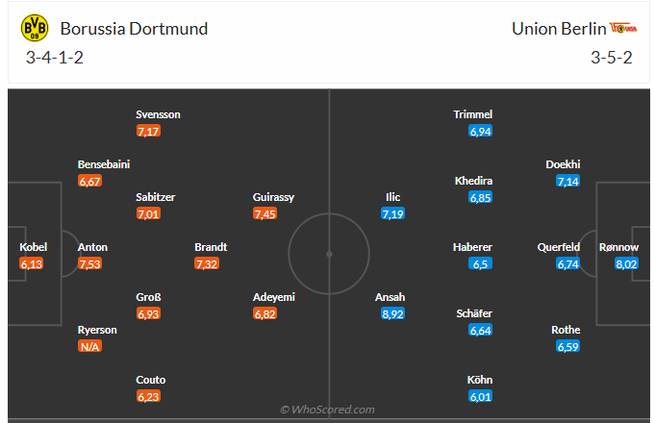Click Ryerson's N/A rating badge
Viewport: 655px width, 423px height.
click(x=89, y=346)
